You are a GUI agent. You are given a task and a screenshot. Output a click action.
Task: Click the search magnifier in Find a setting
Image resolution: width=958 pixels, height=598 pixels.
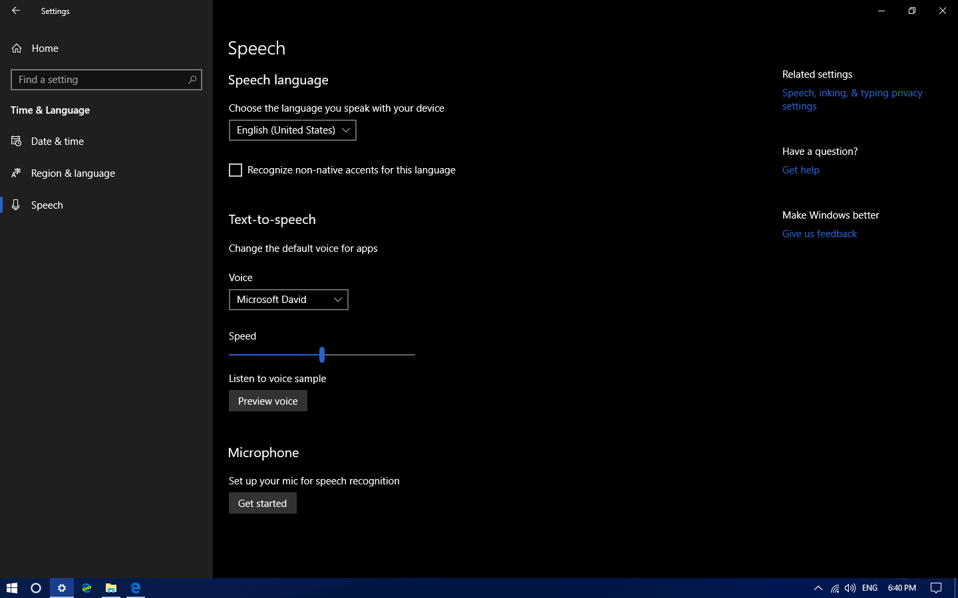click(x=192, y=80)
